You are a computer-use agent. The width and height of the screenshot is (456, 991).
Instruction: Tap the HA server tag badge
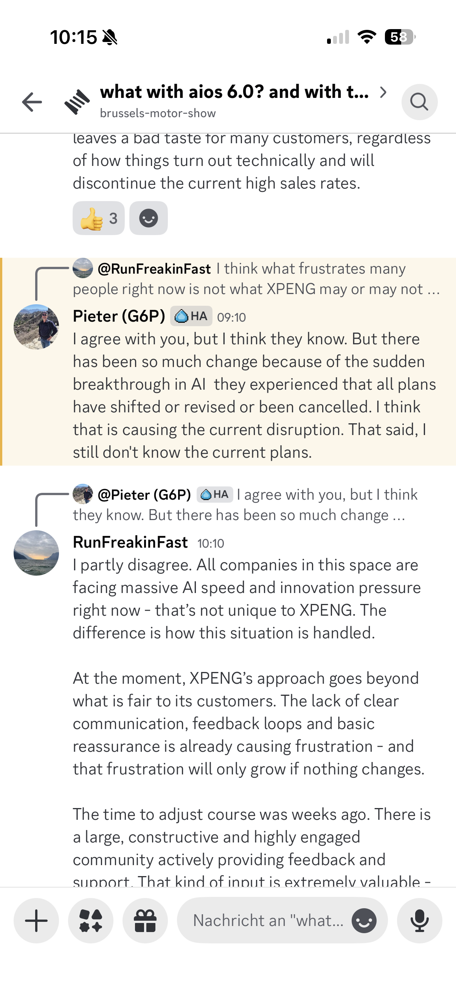(191, 316)
